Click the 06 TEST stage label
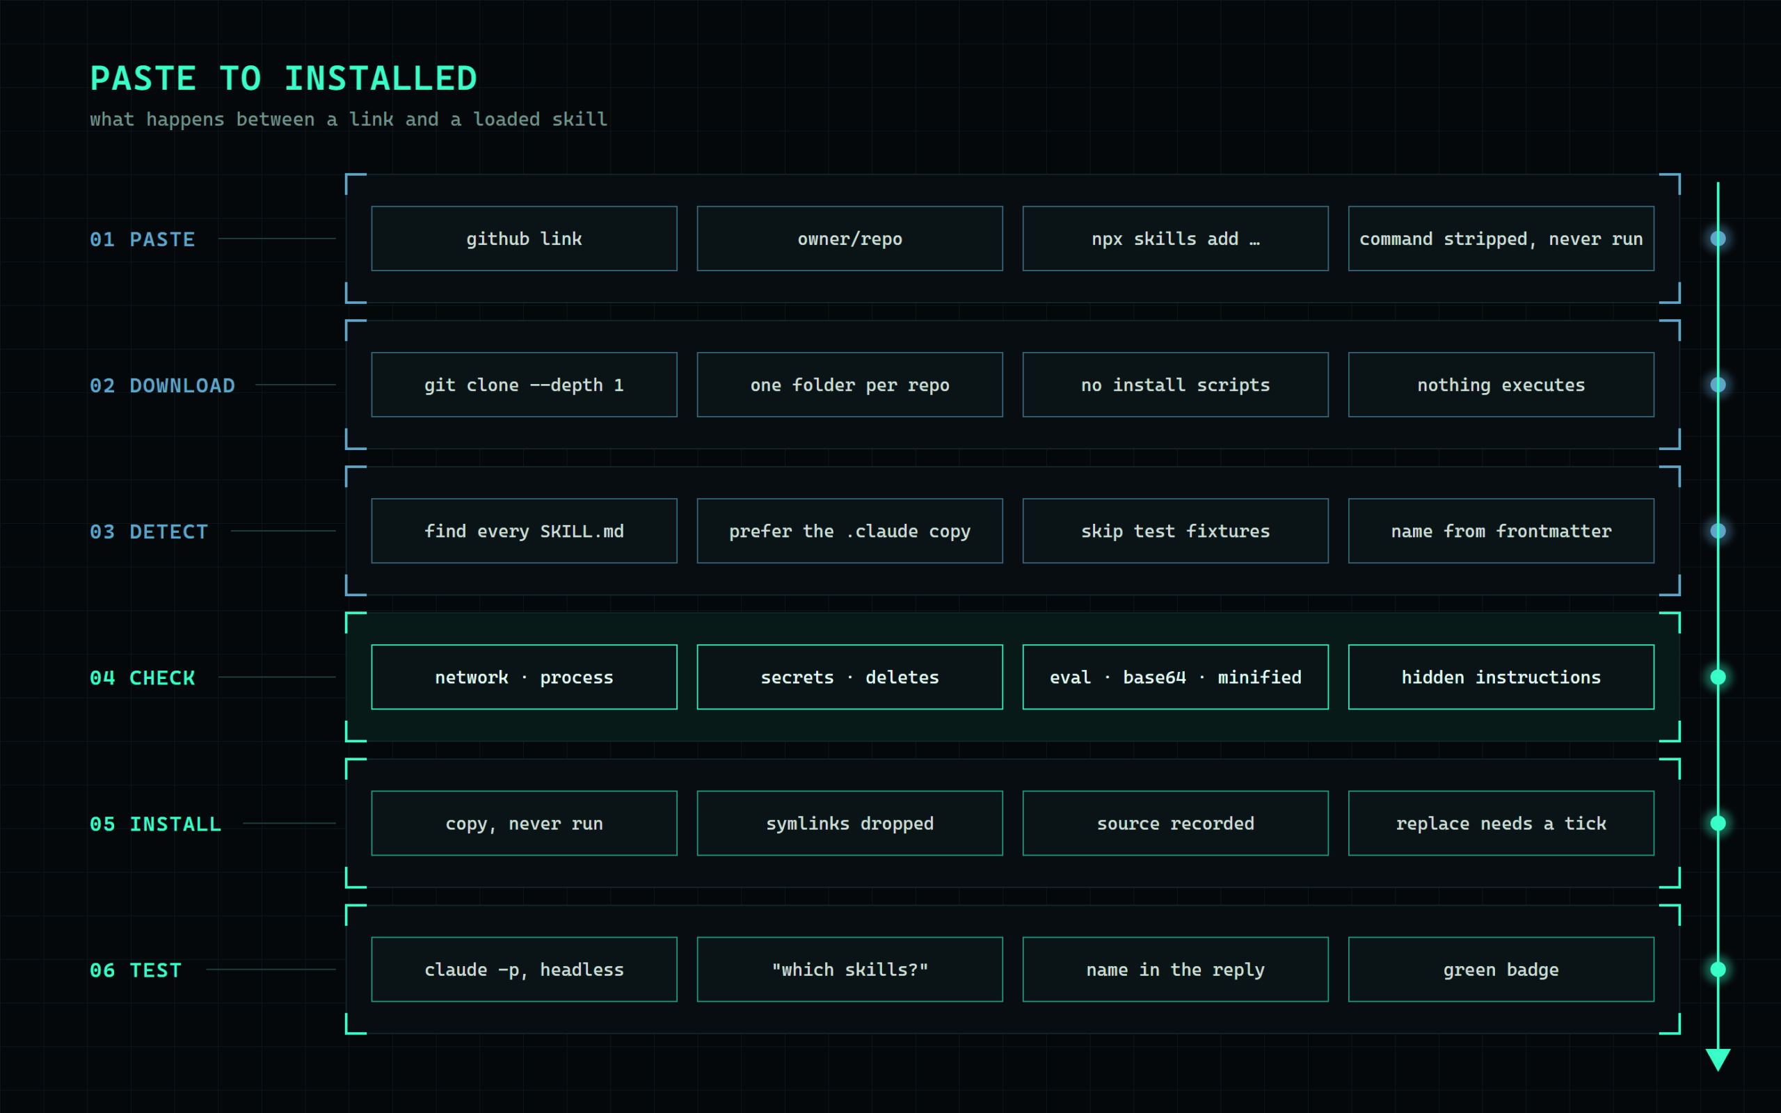Screen dimensions: 1781x1113 click(x=136, y=970)
